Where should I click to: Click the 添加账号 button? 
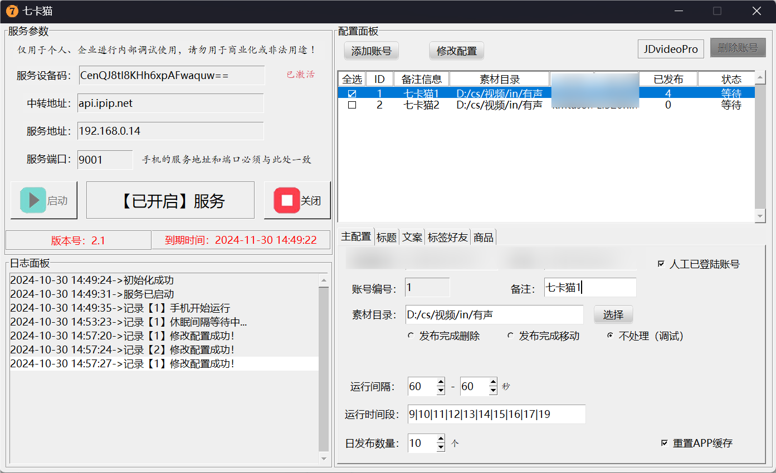click(372, 51)
